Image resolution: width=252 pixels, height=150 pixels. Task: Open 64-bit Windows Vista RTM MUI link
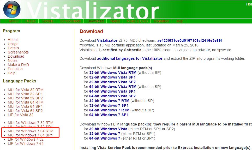point(113,87)
